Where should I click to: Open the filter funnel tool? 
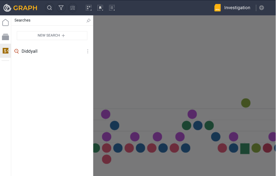click(x=61, y=8)
